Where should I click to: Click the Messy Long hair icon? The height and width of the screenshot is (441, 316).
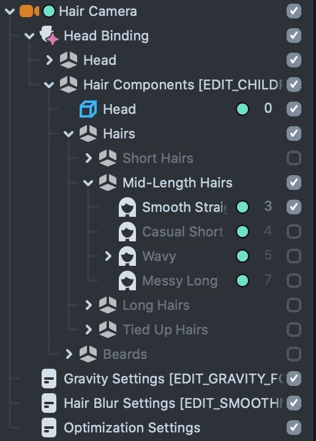point(127,281)
